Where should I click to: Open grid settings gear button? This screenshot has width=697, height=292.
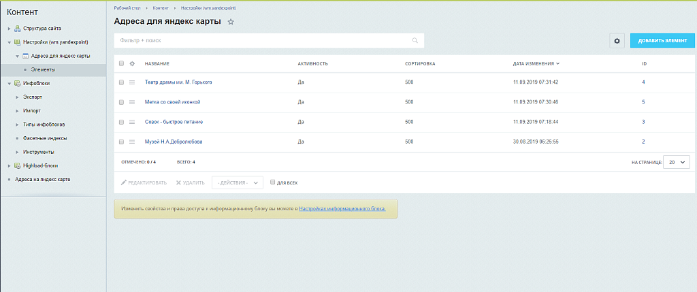click(x=617, y=41)
